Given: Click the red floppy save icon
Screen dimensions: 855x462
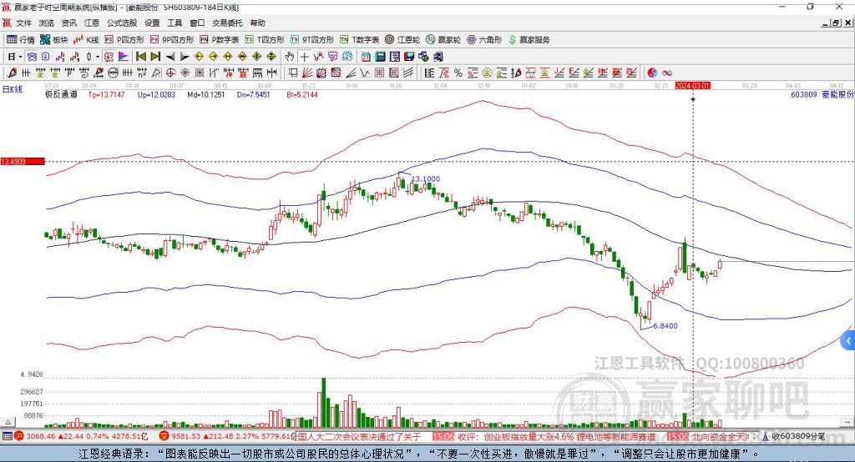Looking at the screenshot, I should (x=409, y=57).
